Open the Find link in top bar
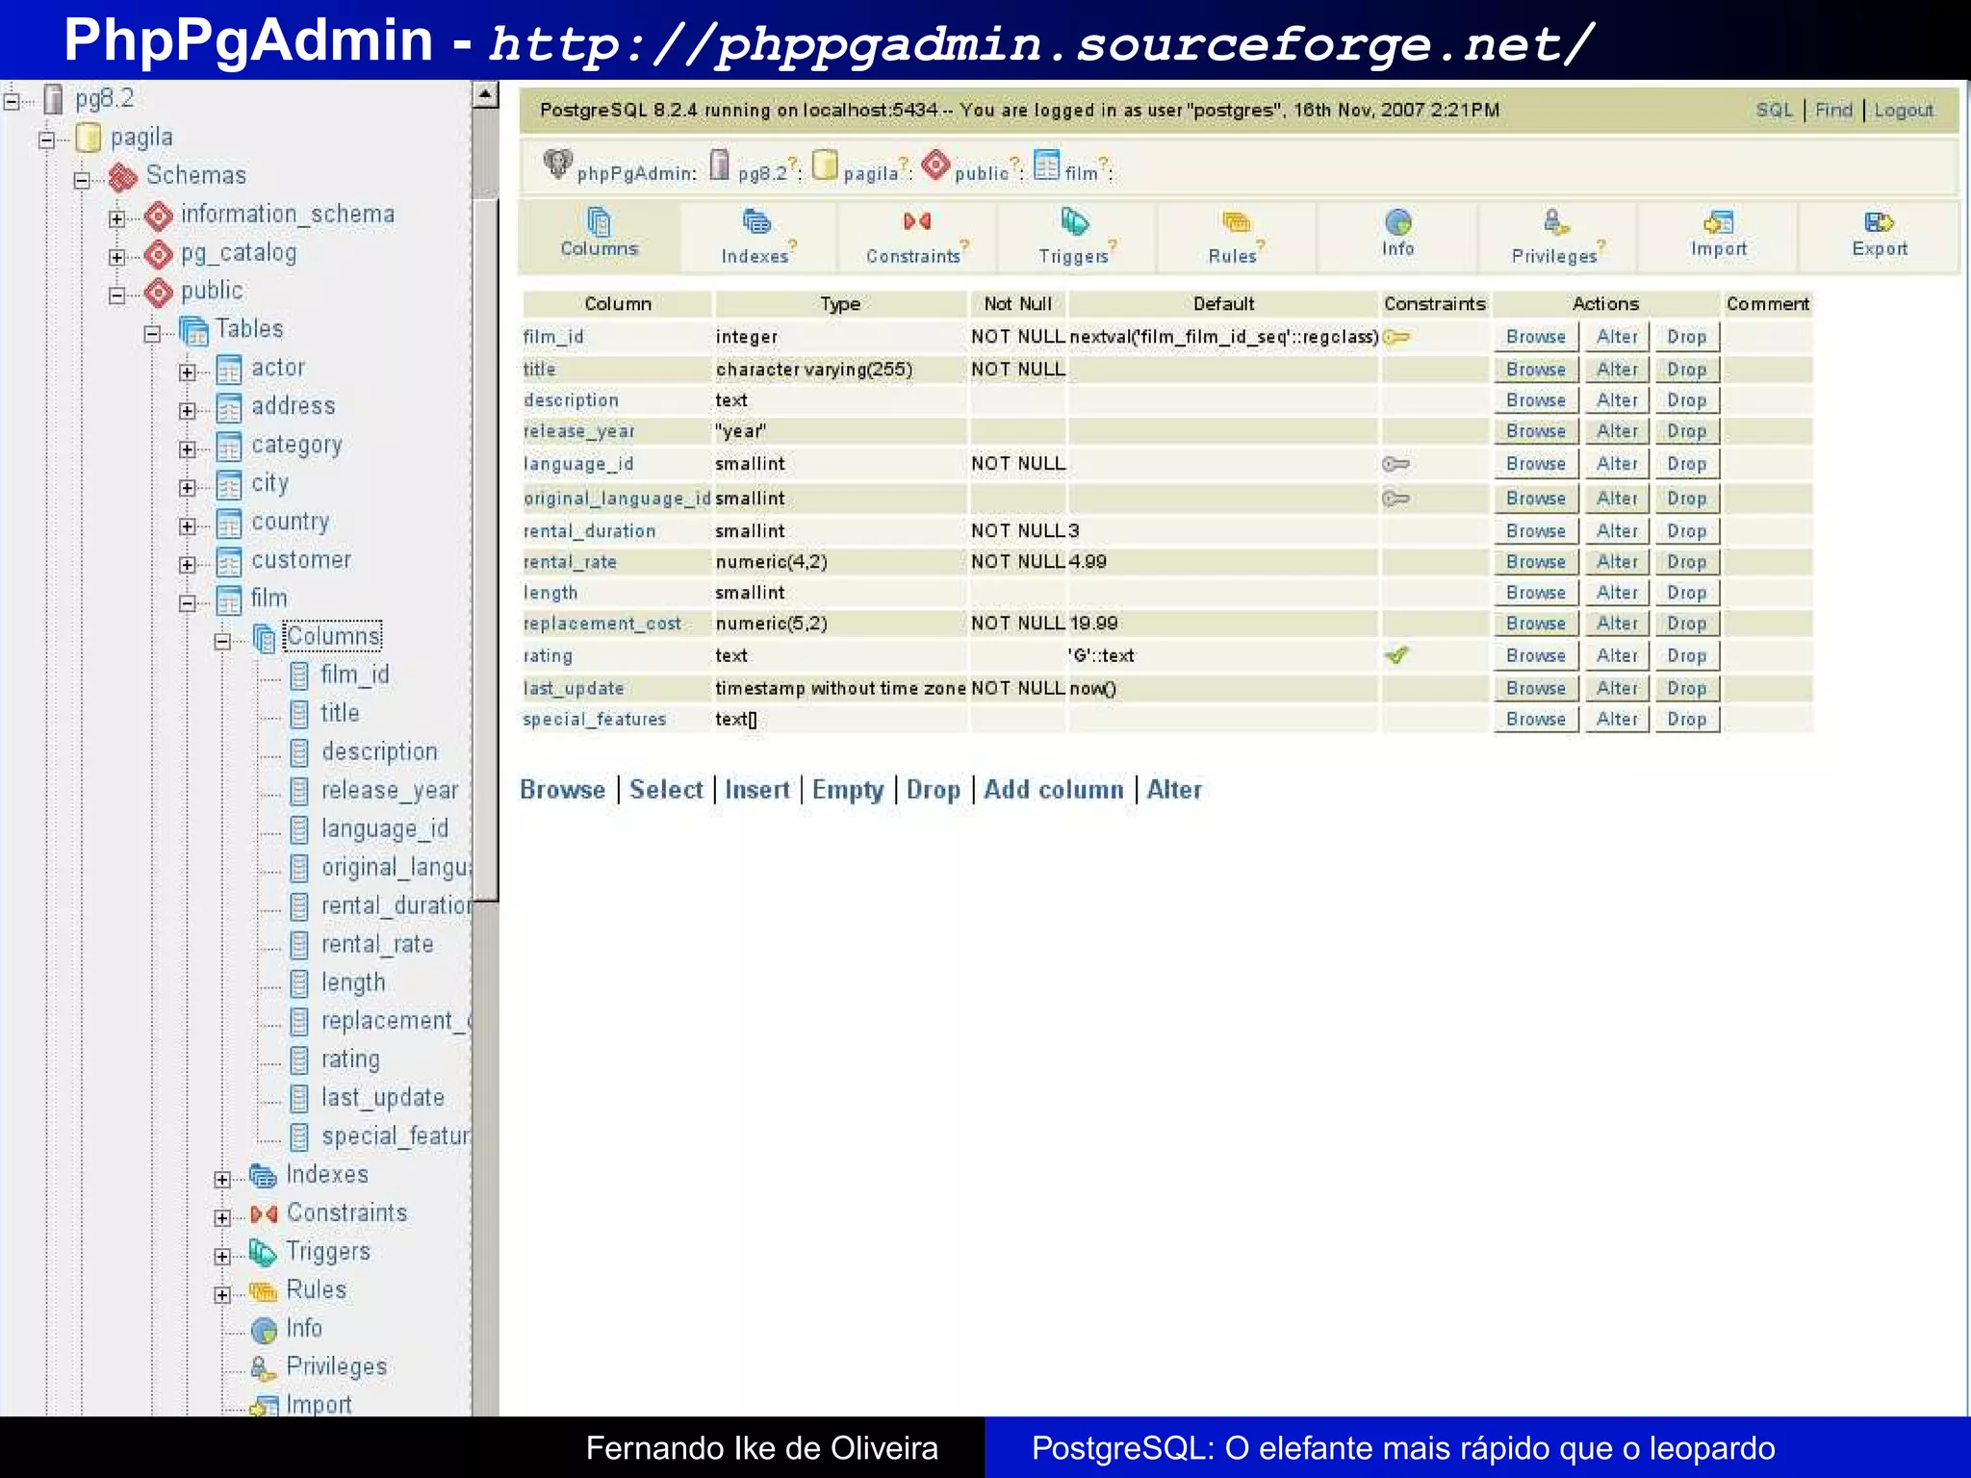 1833,110
